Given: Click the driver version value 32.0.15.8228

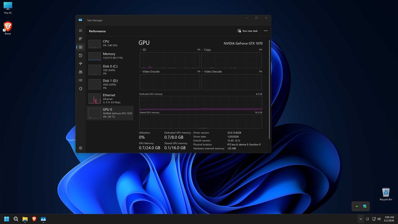Looking at the screenshot, I should click(x=234, y=132).
